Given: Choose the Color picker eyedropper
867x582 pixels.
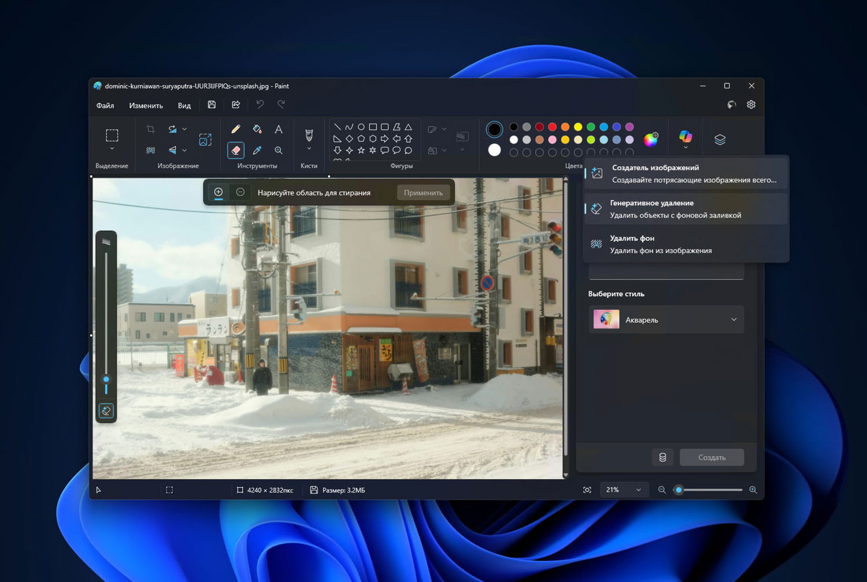Looking at the screenshot, I should pos(257,150).
